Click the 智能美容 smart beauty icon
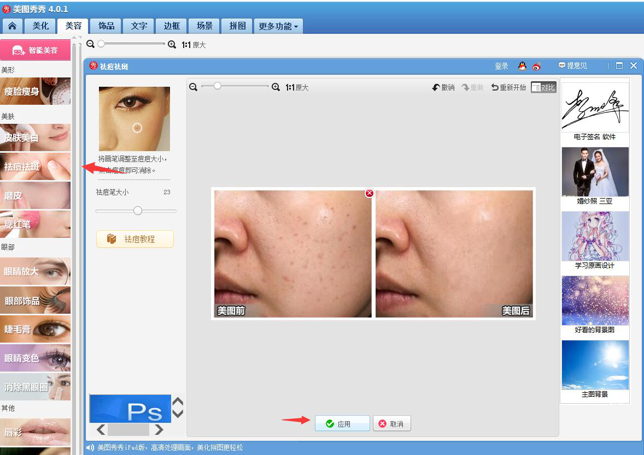Screen dimensions: 644x455 click(x=35, y=50)
